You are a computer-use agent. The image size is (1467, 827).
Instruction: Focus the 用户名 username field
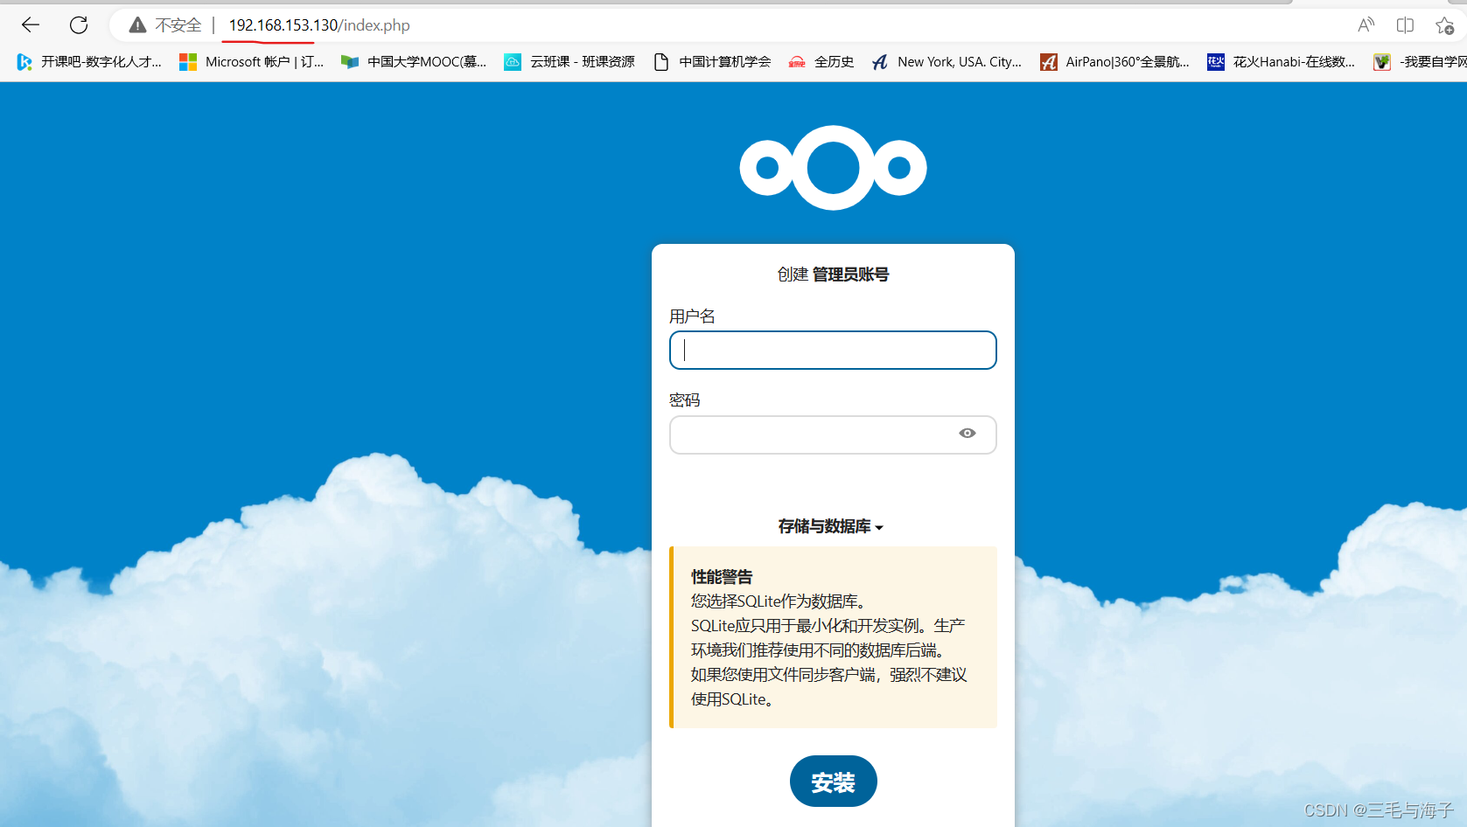833,350
